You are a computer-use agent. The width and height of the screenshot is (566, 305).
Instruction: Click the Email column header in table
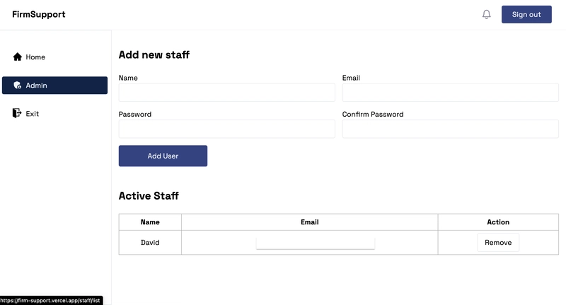coord(310,222)
